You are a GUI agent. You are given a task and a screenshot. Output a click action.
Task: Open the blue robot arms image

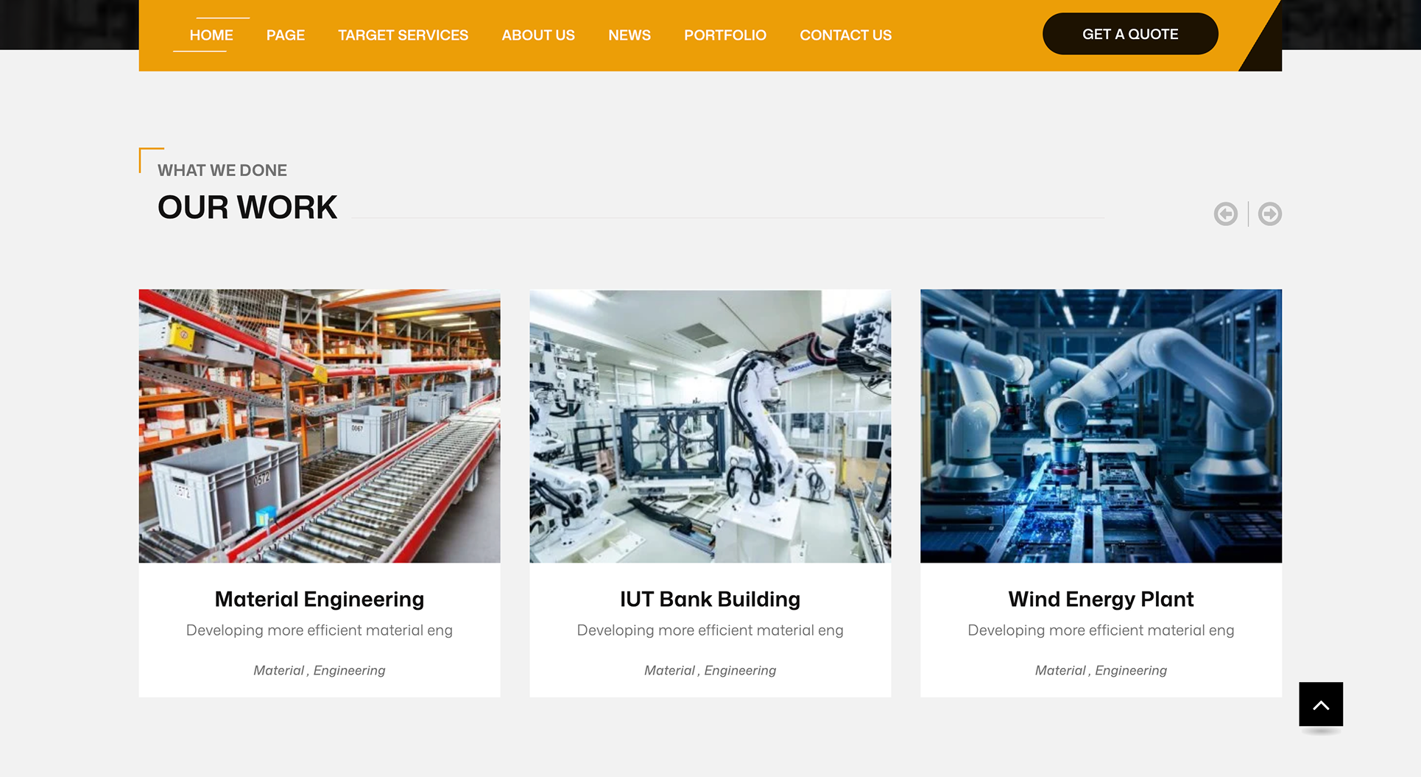click(x=1101, y=426)
